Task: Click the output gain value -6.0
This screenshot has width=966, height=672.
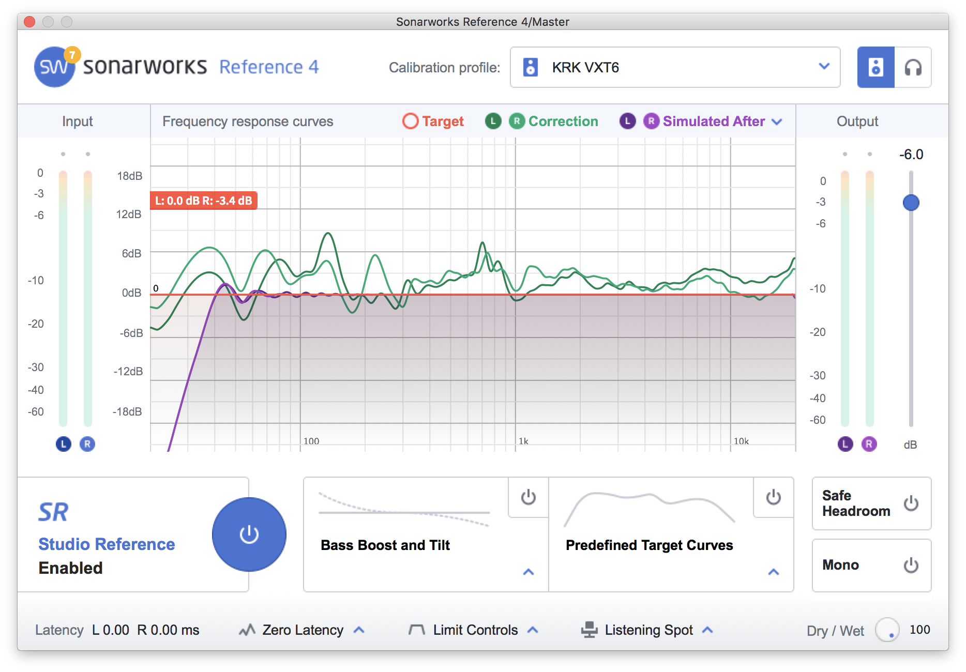Action: tap(911, 155)
